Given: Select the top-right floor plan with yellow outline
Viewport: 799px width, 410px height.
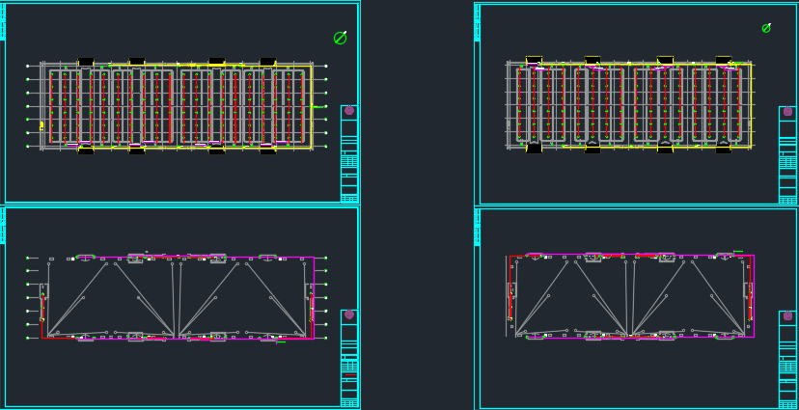Looking at the screenshot, I should (x=630, y=104).
